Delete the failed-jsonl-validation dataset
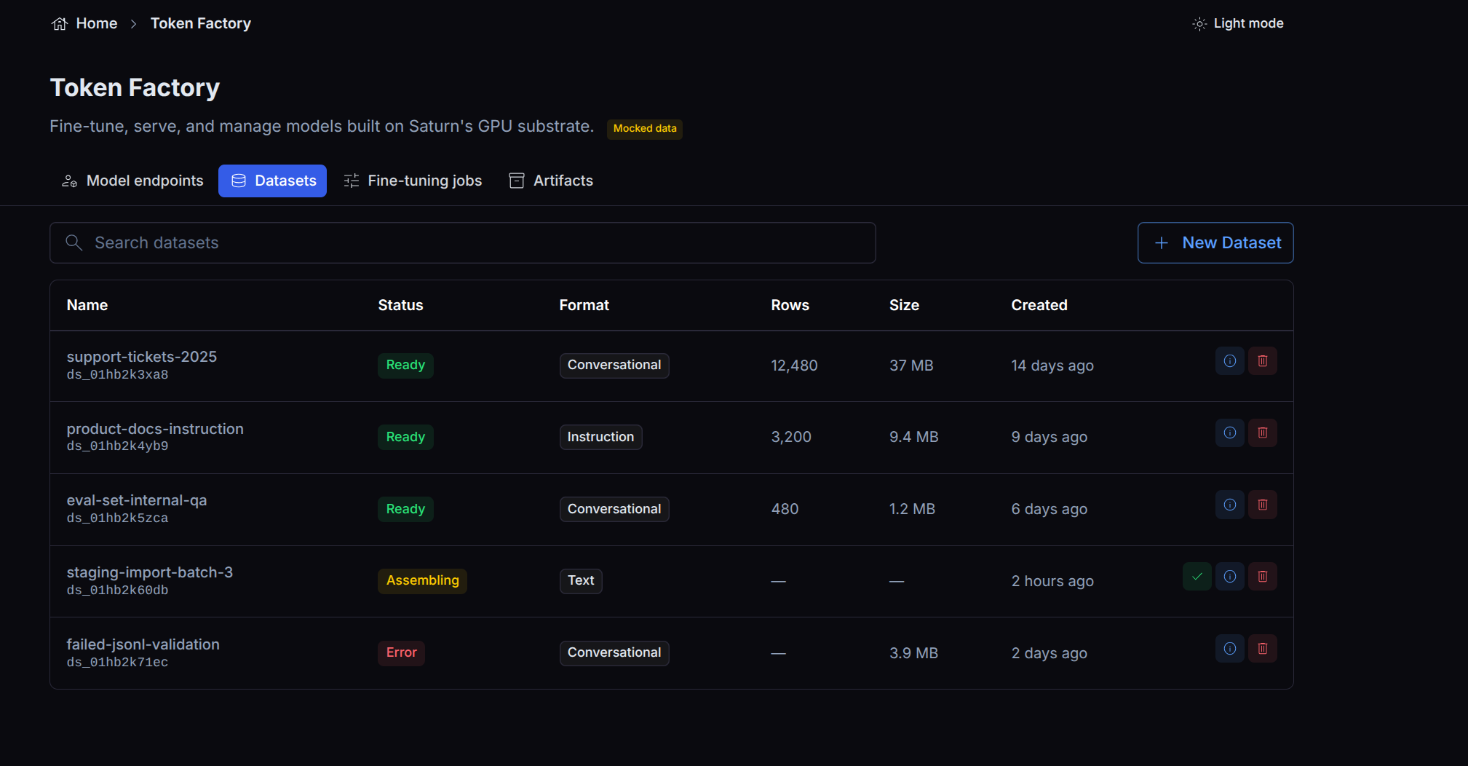1468x766 pixels. 1262,649
